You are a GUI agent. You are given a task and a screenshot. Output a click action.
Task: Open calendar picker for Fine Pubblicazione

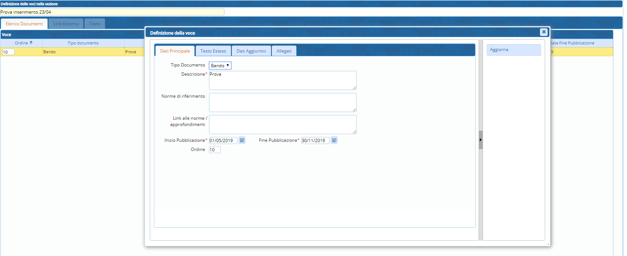pos(334,140)
